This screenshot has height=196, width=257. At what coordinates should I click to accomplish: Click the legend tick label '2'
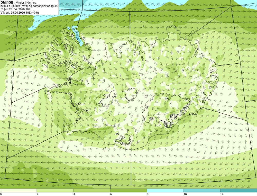38,194
